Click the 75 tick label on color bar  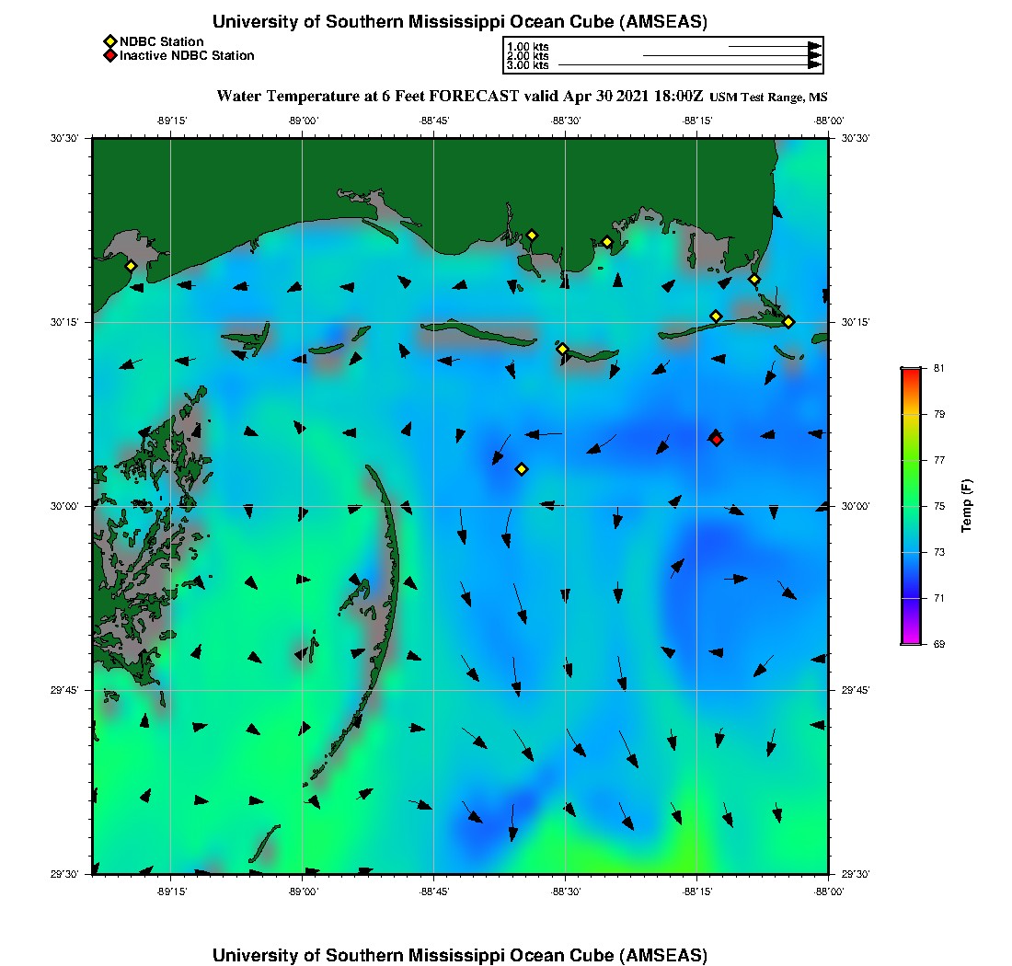939,506
